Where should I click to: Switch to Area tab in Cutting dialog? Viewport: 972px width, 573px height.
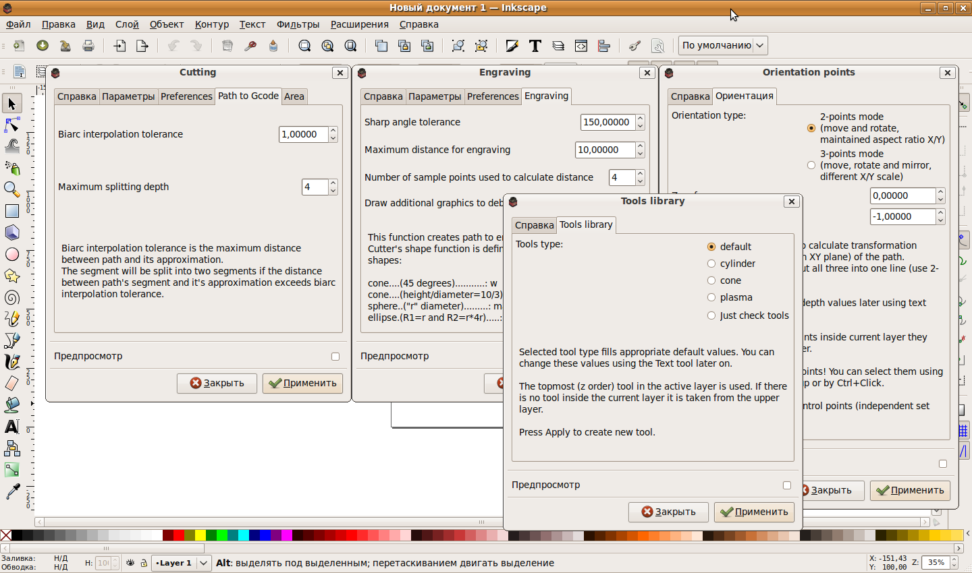point(294,96)
